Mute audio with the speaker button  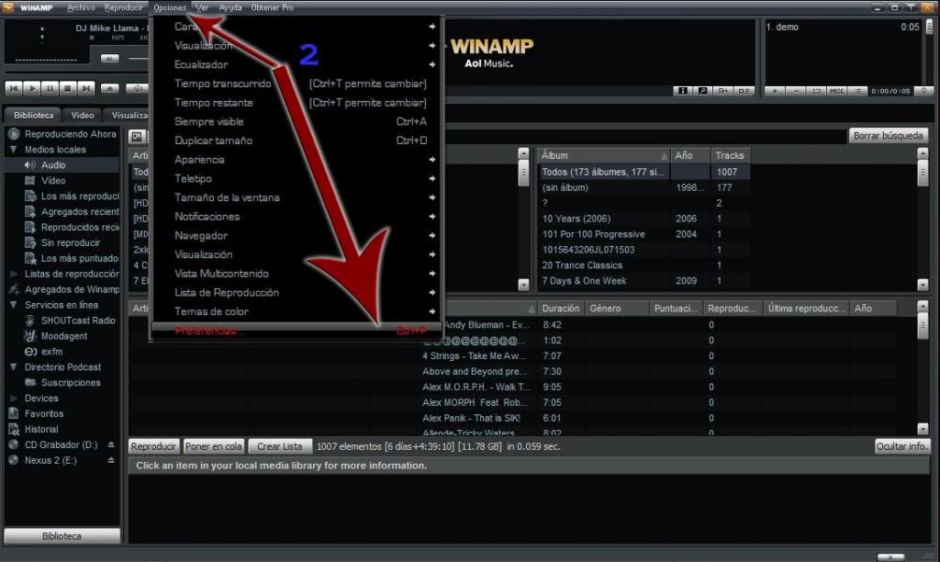(x=109, y=58)
